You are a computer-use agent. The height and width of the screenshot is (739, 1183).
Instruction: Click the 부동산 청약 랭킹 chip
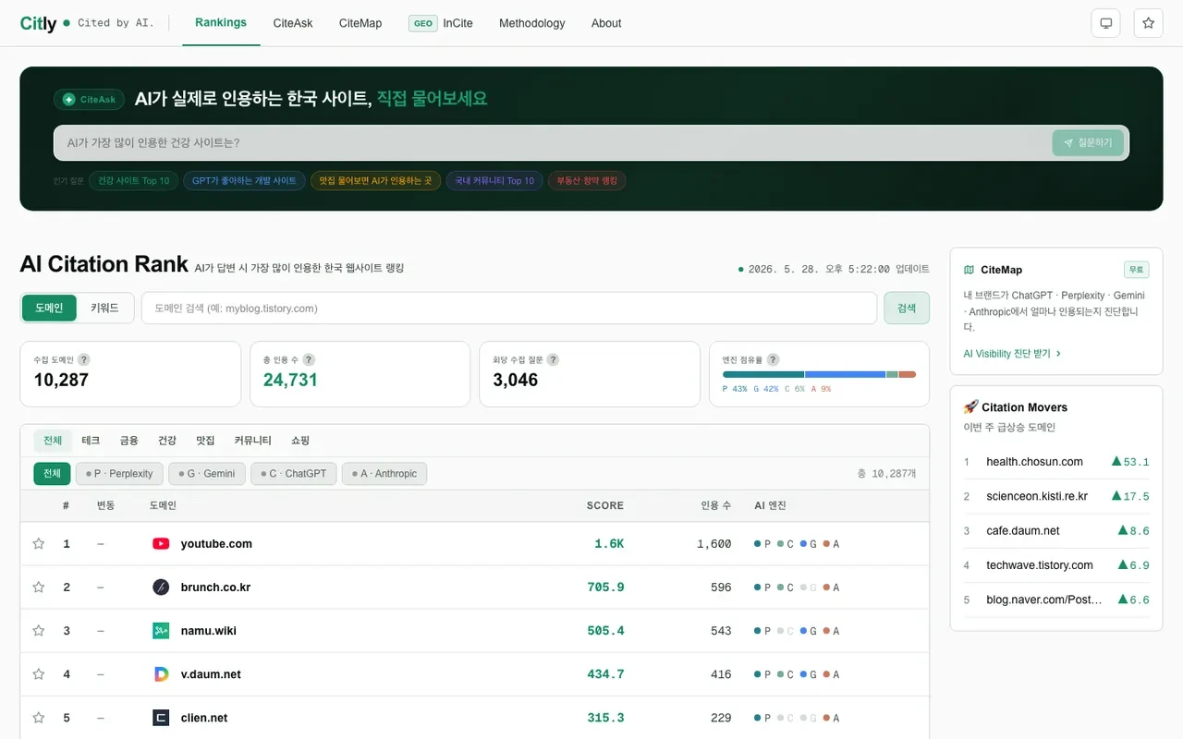click(x=587, y=181)
